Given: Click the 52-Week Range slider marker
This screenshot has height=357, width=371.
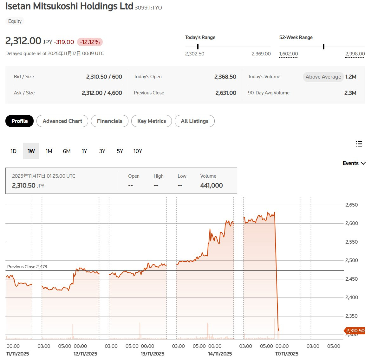Looking at the screenshot, I should 324,47.
